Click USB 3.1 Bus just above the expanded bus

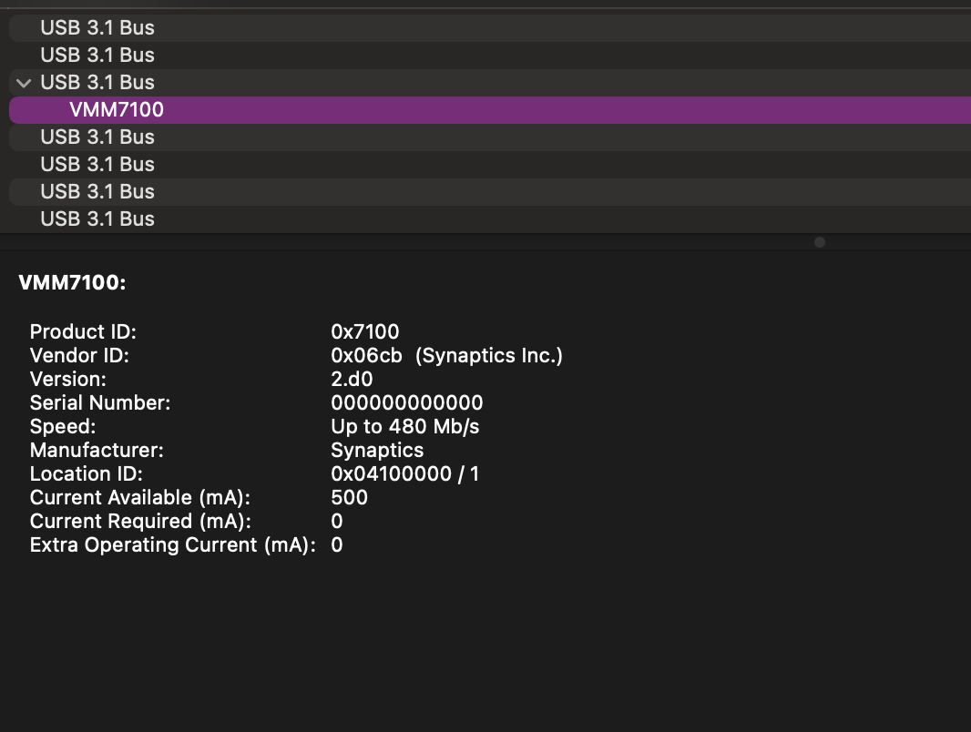97,56
